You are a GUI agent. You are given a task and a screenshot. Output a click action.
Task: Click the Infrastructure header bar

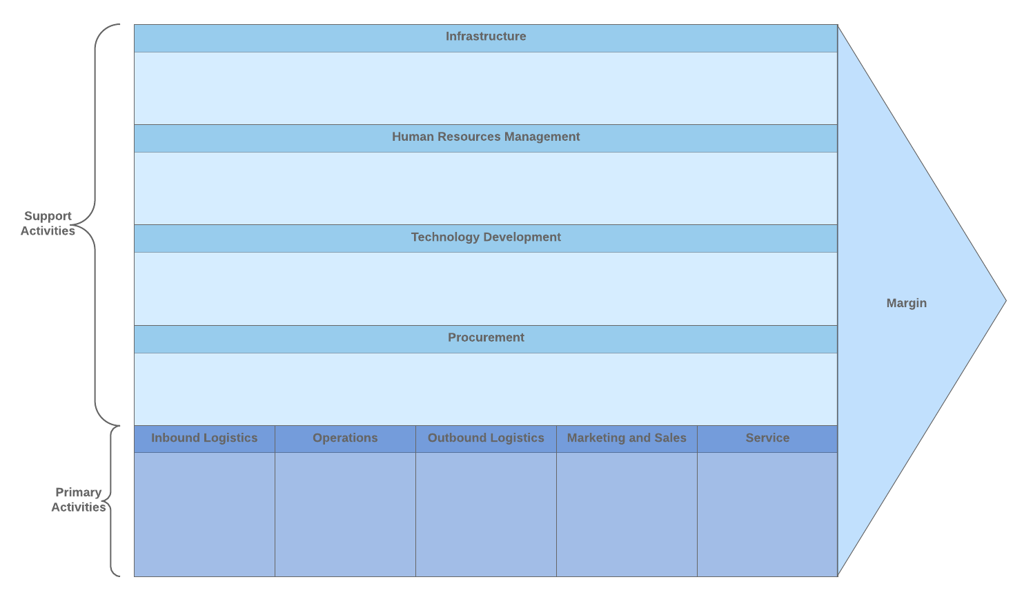pos(485,37)
